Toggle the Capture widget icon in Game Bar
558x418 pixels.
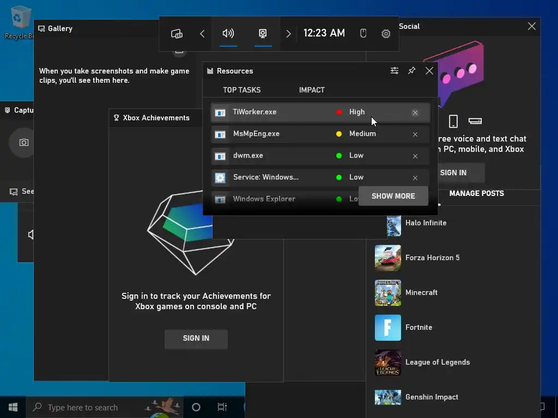[263, 33]
